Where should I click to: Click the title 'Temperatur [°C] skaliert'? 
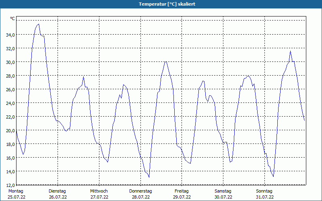coord(167,4)
